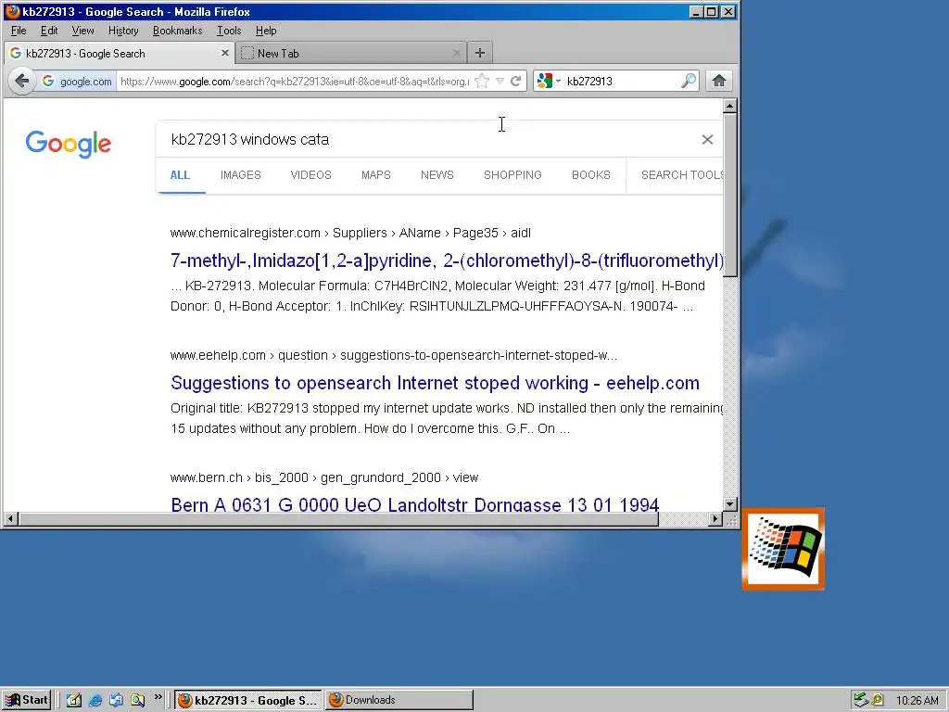949x712 pixels.
Task: Click the Google search query field
Action: pyautogui.click(x=424, y=139)
